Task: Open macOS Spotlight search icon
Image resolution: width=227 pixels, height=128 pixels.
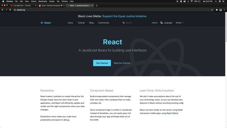Action: 216,1
